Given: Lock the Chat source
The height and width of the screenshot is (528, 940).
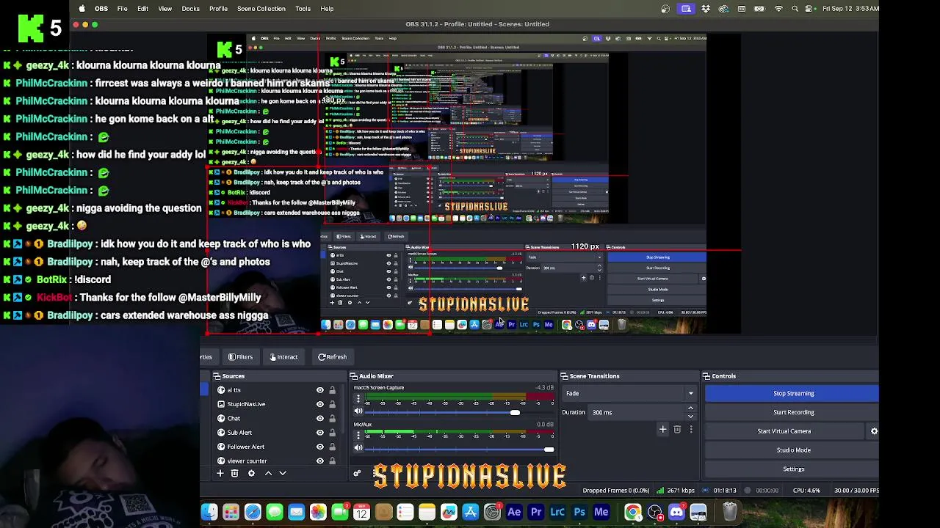Looking at the screenshot, I should click(x=332, y=419).
